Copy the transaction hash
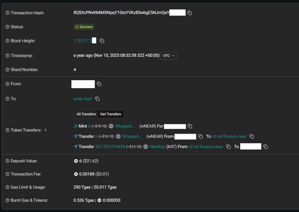 (x=190, y=13)
